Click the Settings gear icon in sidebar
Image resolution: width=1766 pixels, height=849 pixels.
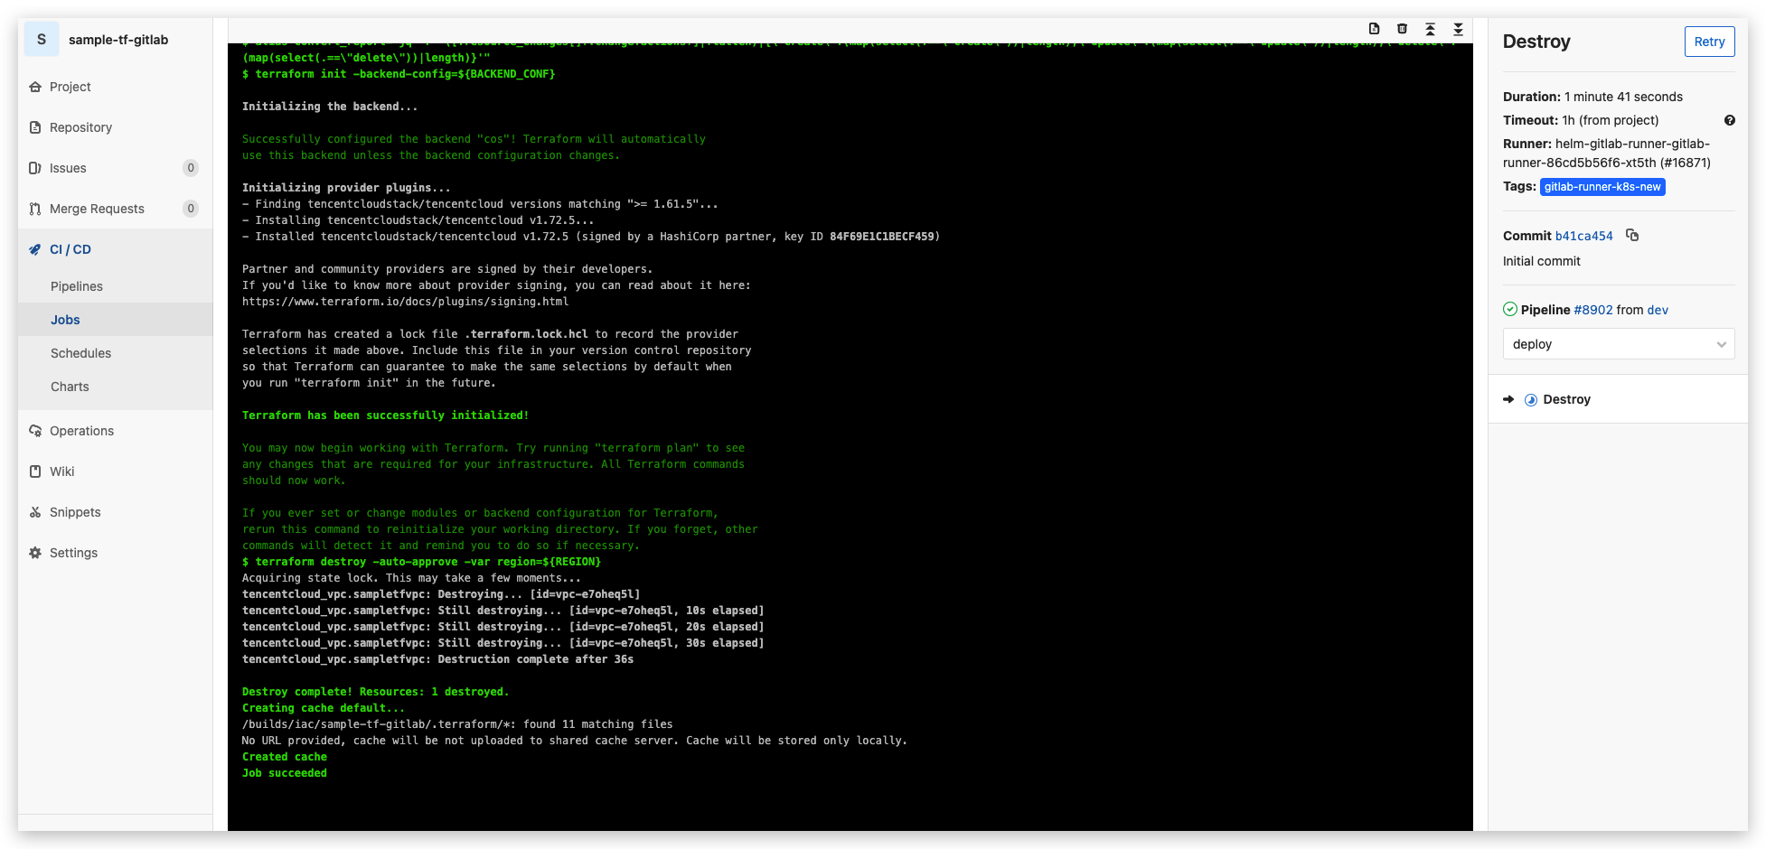(35, 553)
